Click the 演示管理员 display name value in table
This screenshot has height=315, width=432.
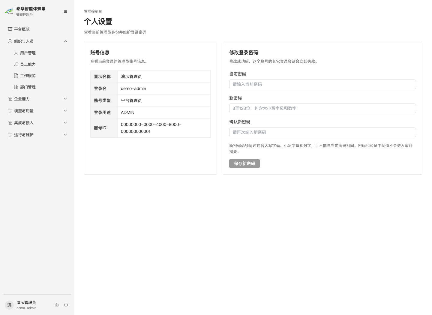click(131, 76)
